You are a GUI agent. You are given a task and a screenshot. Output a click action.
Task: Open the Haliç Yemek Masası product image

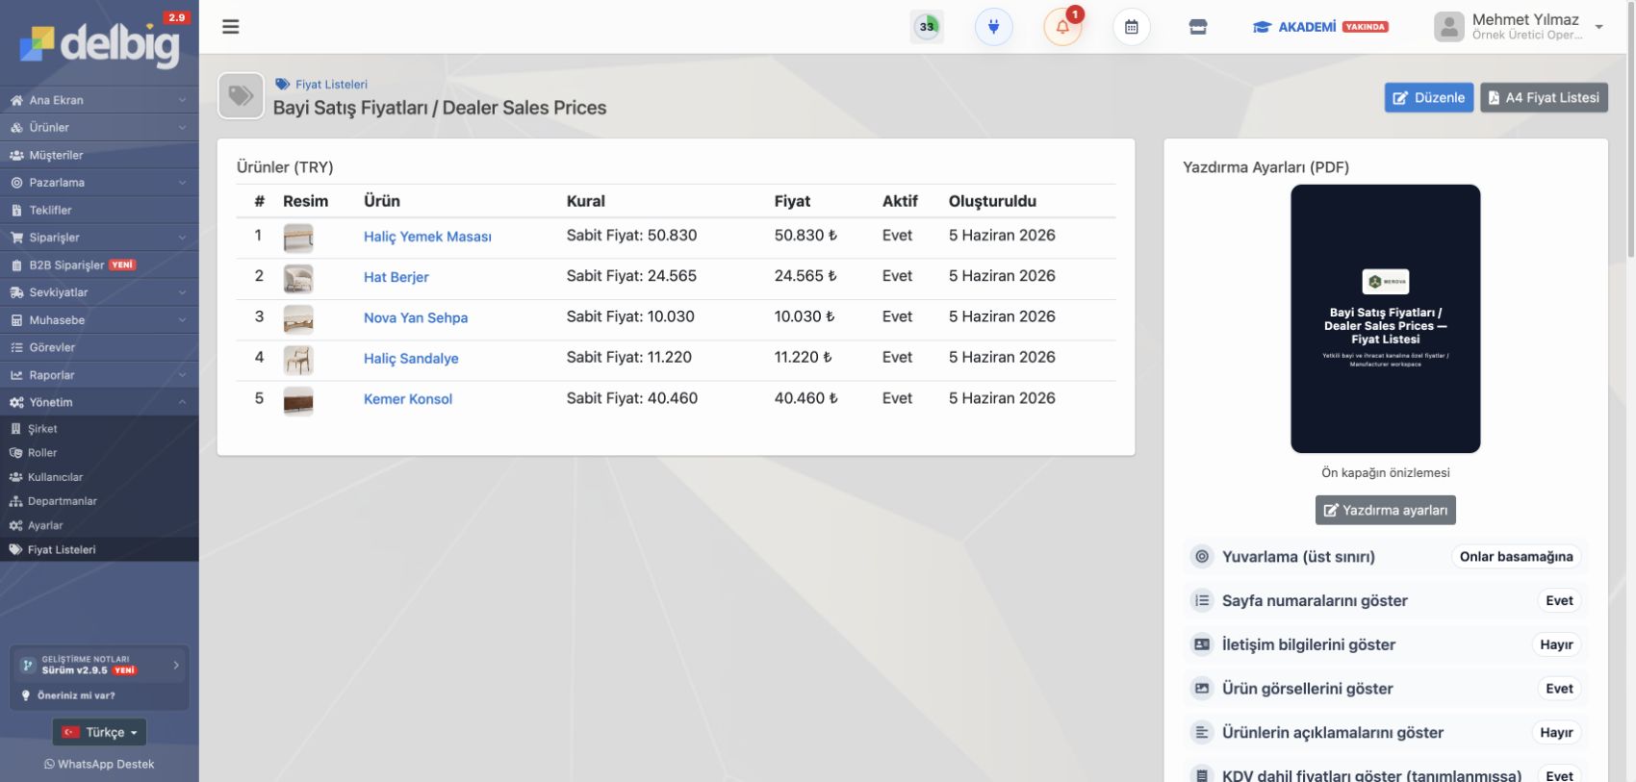pos(298,238)
